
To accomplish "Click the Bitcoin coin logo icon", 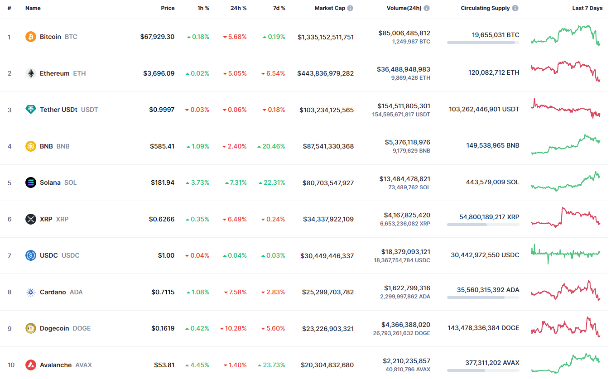I will pyautogui.click(x=31, y=37).
